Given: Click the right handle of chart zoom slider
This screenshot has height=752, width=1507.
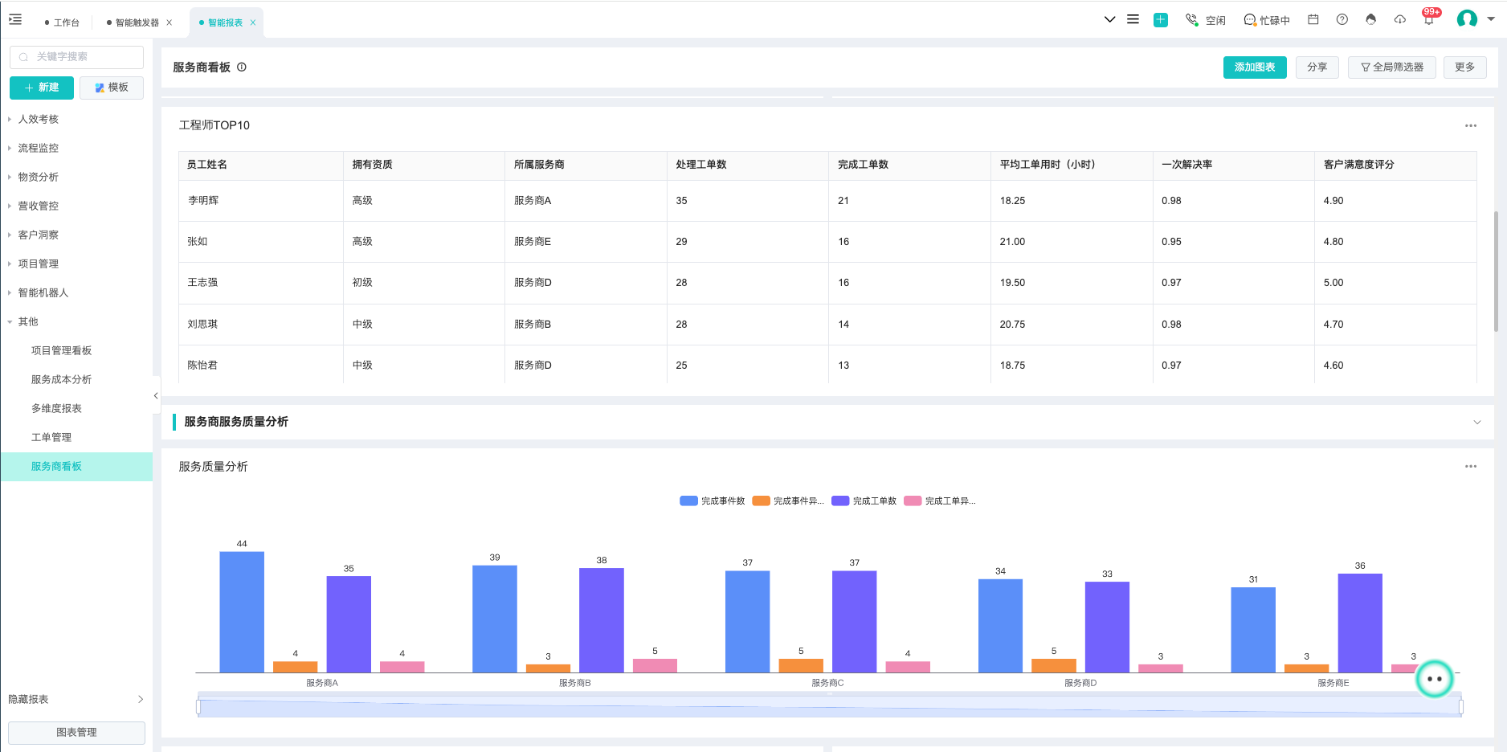Looking at the screenshot, I should click(1460, 706).
